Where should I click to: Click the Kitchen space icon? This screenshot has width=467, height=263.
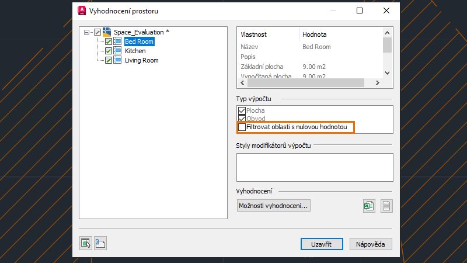click(x=117, y=51)
